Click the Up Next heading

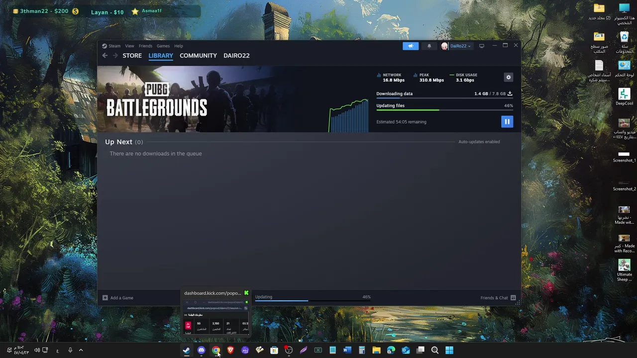point(118,142)
